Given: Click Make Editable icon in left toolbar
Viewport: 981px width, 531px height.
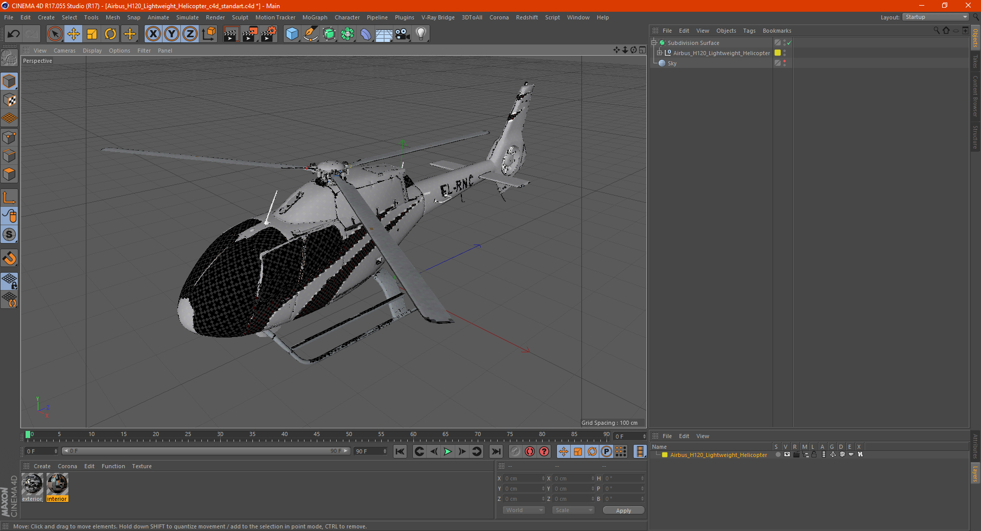Looking at the screenshot, I should tap(9, 58).
